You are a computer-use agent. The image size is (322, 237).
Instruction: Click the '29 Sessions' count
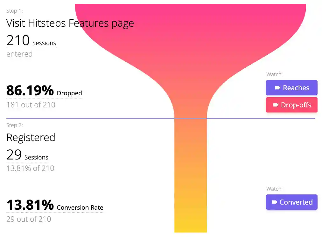click(x=27, y=155)
